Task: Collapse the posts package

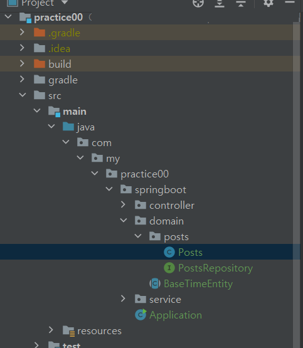Action: click(138, 236)
